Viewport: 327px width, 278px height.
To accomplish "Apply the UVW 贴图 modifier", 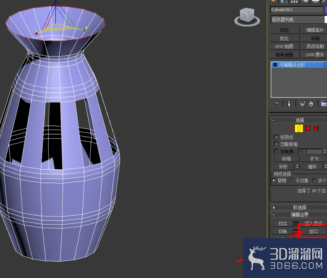I will pyautogui.click(x=285, y=46).
